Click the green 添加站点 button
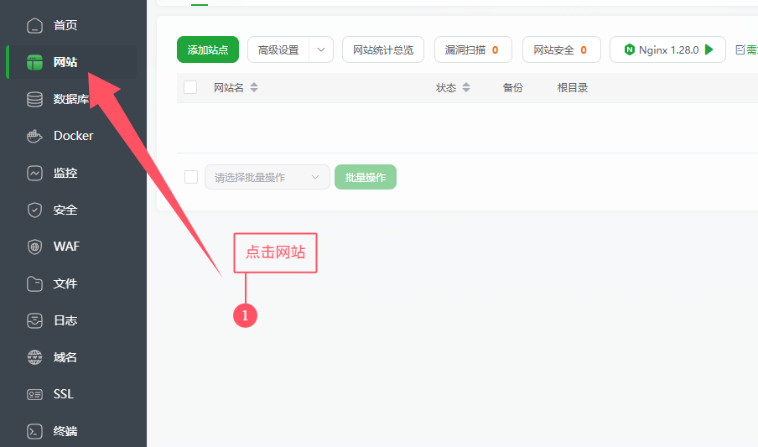Viewport: 758px width, 447px height. point(208,49)
